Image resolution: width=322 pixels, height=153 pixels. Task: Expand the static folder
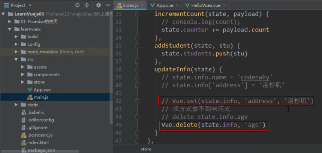pos(16,105)
